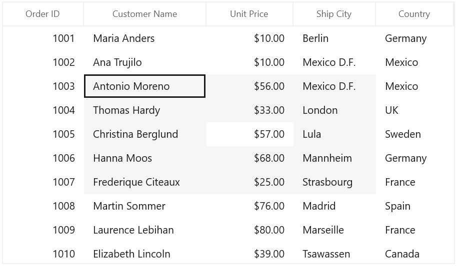Select the Country column header
The height and width of the screenshot is (266, 457).
coord(414,14)
